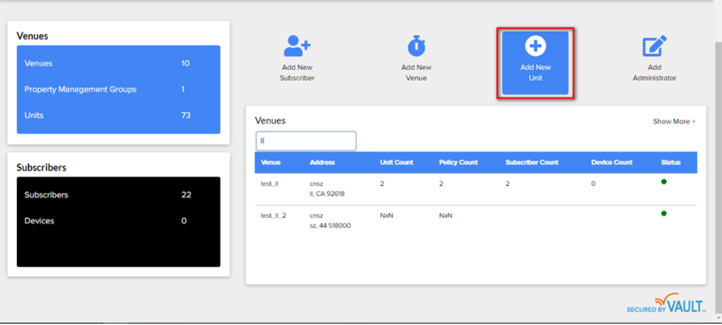This screenshot has height=325, width=722.
Task: Open the test_ll venue row
Action: [270, 183]
